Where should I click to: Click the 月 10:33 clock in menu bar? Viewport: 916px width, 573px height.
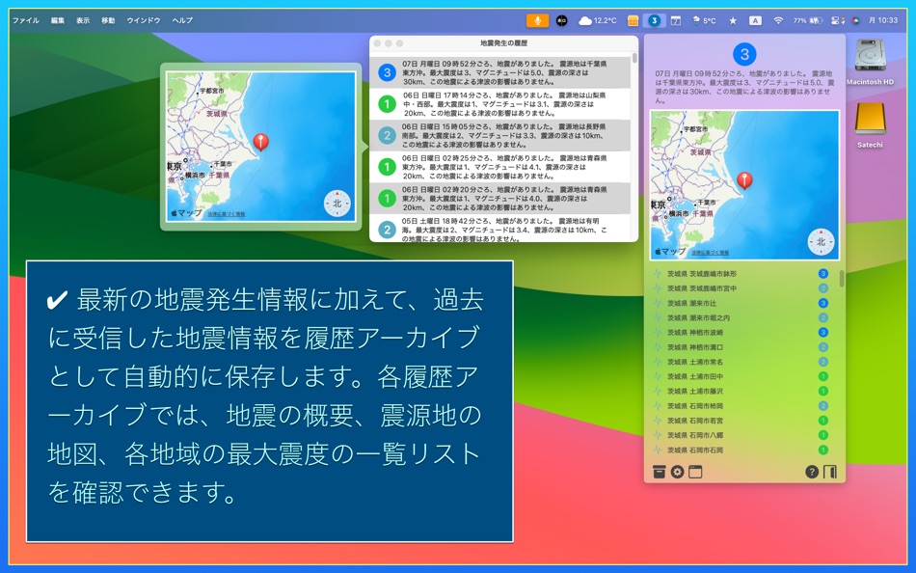pos(883,20)
